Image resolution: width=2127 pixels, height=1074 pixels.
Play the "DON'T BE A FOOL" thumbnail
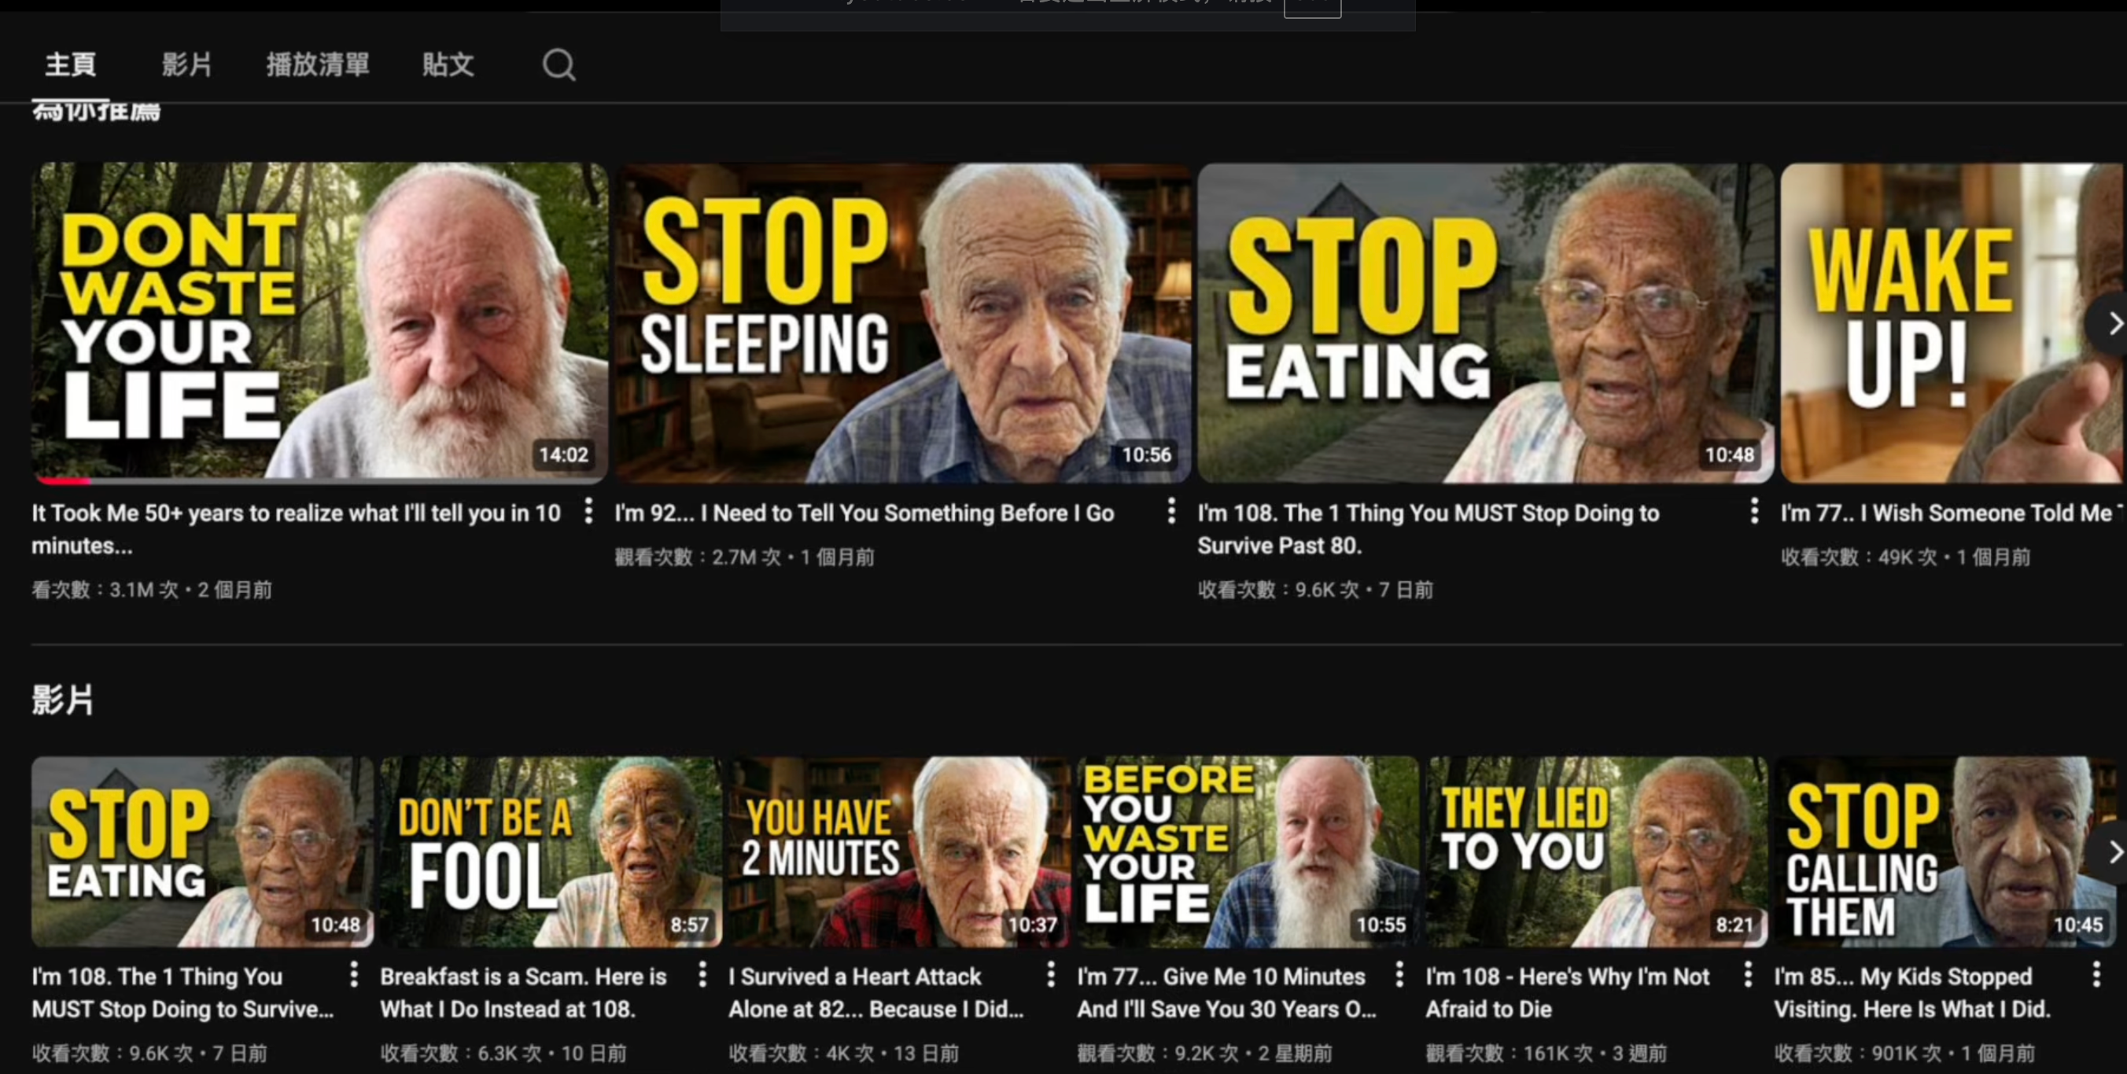point(551,851)
